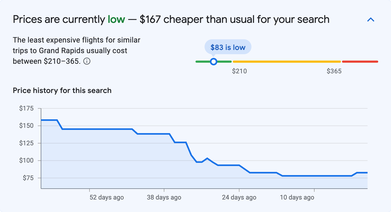Open the '$83 is low' price indicator details
The height and width of the screenshot is (212, 391).
click(x=228, y=47)
